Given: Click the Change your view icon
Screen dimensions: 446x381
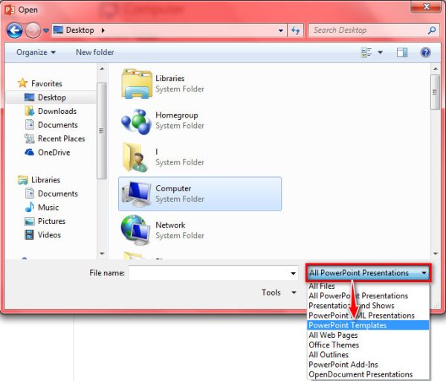Looking at the screenshot, I should pos(366,52).
